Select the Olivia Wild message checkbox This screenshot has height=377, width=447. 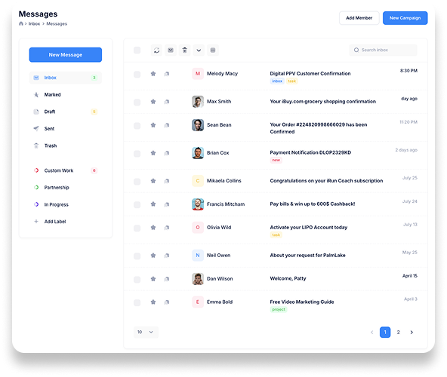click(x=137, y=228)
